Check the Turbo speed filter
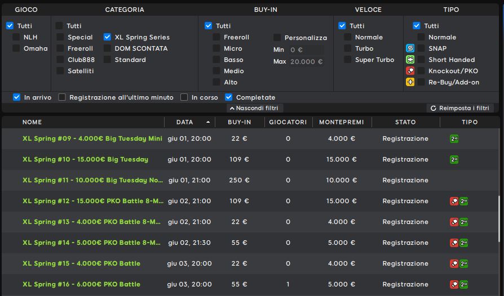The width and height of the screenshot is (504, 296). pos(347,48)
